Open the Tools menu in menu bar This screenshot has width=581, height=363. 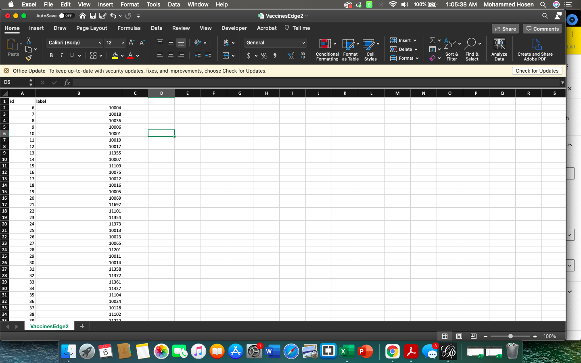[x=153, y=4]
